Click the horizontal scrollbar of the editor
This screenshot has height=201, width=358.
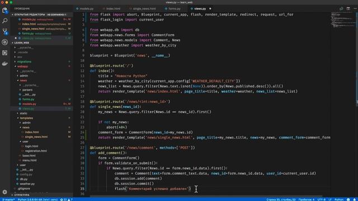206,196
